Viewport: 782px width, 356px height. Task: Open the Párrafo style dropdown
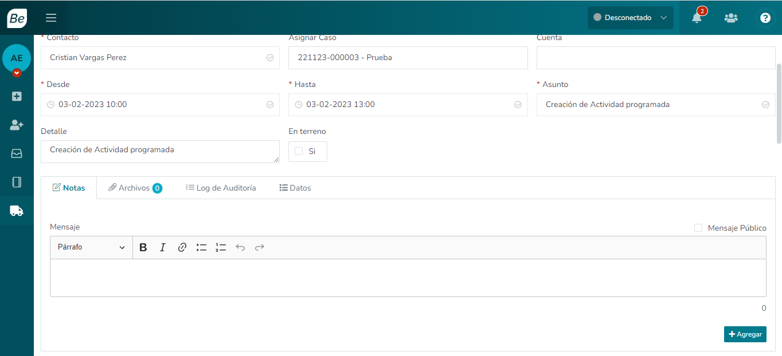[x=92, y=247]
